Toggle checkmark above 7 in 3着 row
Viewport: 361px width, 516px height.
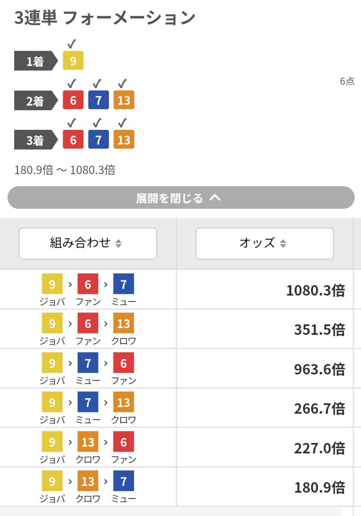[98, 123]
